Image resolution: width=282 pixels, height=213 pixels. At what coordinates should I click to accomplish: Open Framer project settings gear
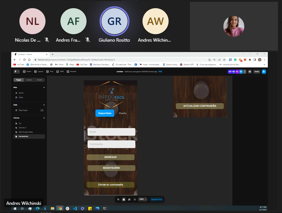click(250, 71)
